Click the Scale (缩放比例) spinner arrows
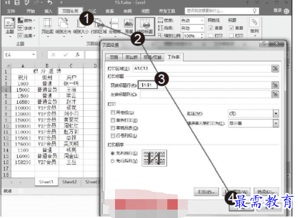The image size is (298, 218). 202,36
